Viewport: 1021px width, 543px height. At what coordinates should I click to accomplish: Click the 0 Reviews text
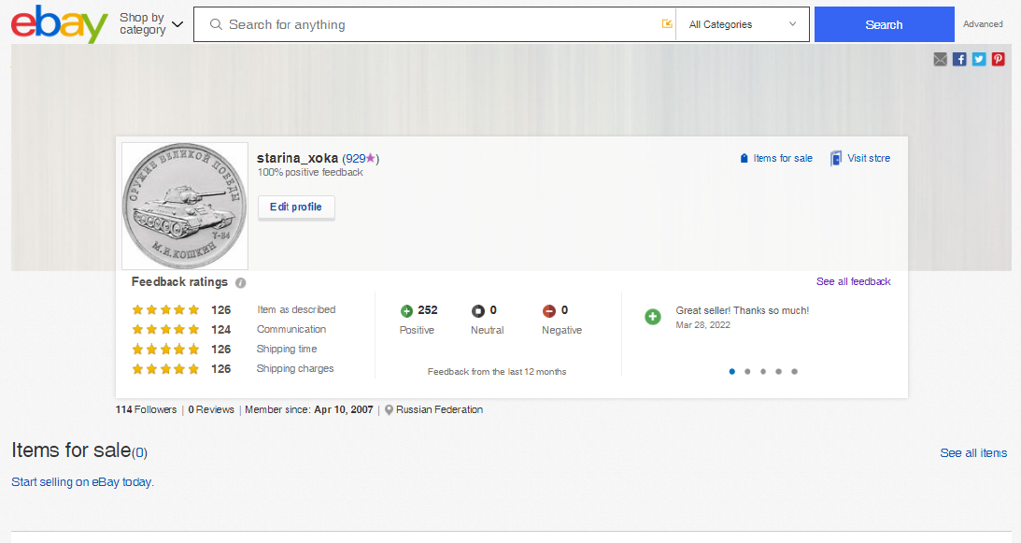point(211,409)
